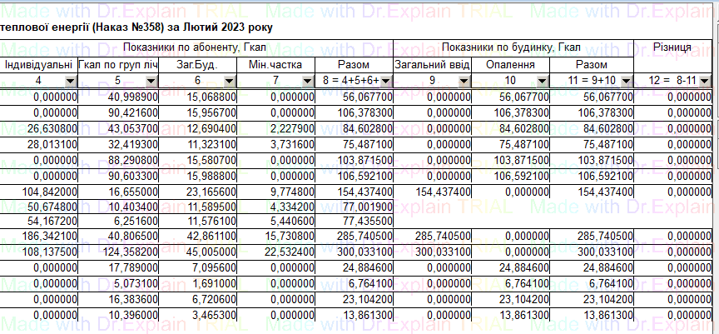The image size is (719, 334).
Task: Click the Загальний ввід column header
Action: 432,64
